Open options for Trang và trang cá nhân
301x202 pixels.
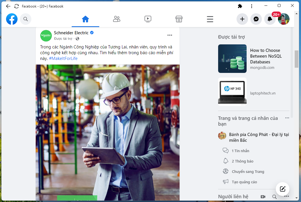pos(287,118)
